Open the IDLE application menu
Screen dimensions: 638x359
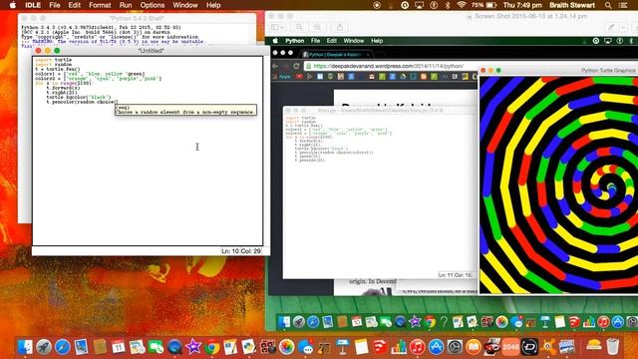(33, 5)
